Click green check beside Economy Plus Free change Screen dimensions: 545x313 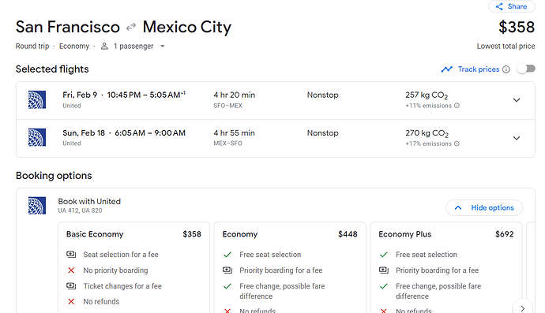[x=383, y=286]
